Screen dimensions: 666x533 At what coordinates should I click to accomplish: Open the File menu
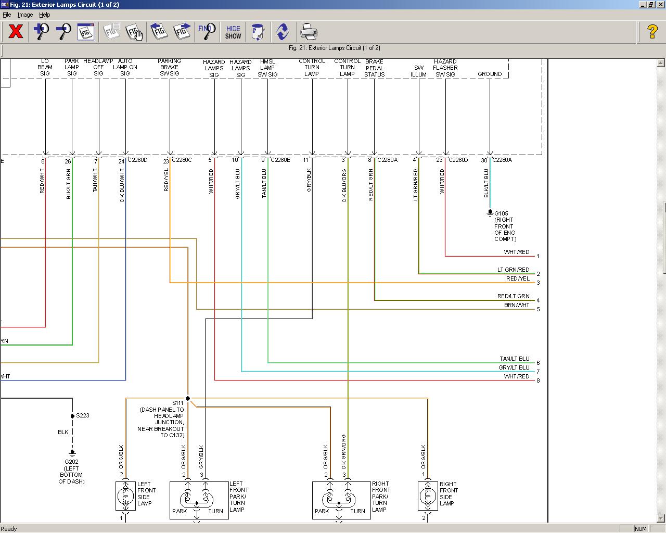pyautogui.click(x=7, y=15)
